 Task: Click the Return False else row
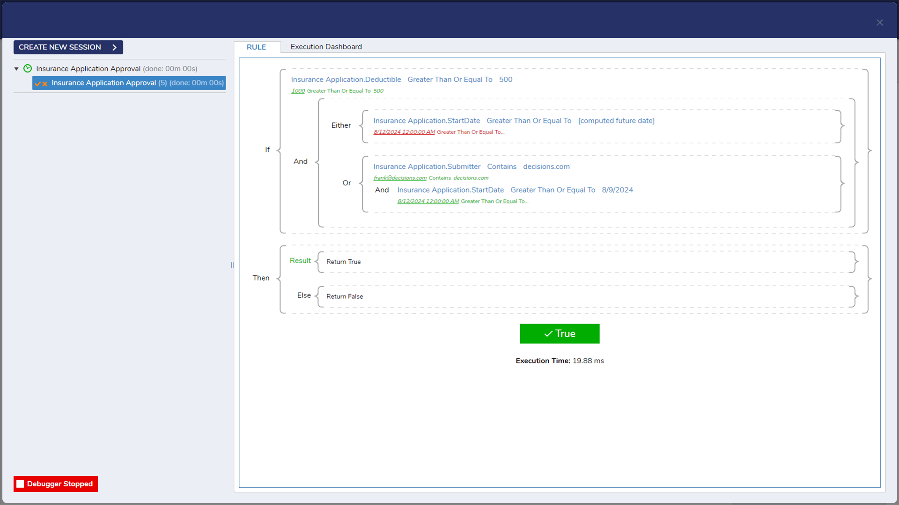[x=345, y=296]
